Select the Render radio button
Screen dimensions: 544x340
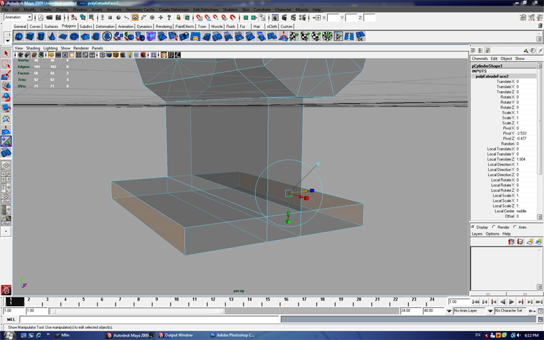pos(494,227)
